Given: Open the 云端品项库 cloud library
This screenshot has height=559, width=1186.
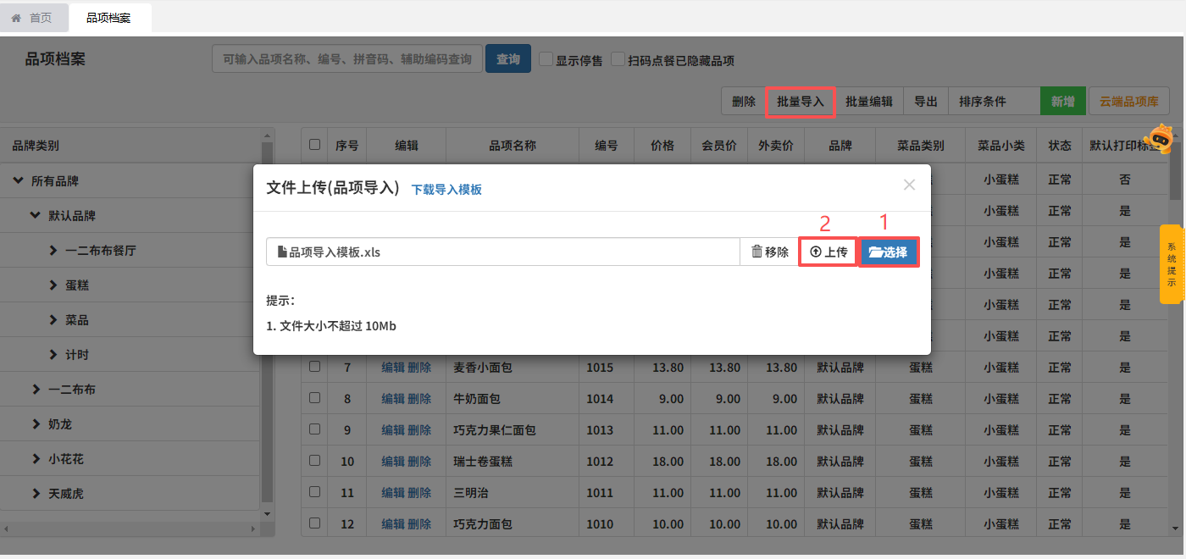Looking at the screenshot, I should click(x=1129, y=102).
